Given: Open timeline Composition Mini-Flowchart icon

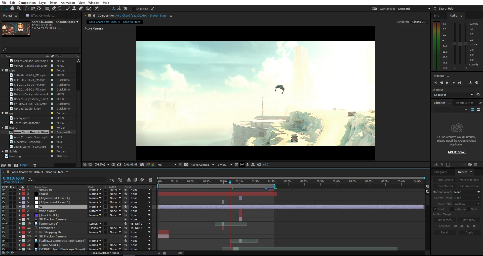Looking at the screenshot, I should 112,180.
